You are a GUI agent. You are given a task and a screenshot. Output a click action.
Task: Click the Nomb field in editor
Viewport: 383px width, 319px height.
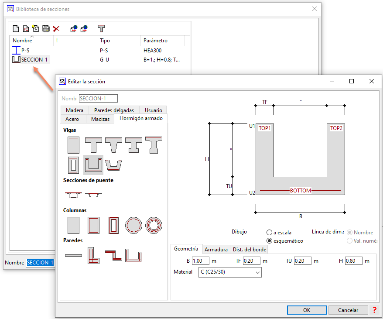pyautogui.click(x=98, y=99)
